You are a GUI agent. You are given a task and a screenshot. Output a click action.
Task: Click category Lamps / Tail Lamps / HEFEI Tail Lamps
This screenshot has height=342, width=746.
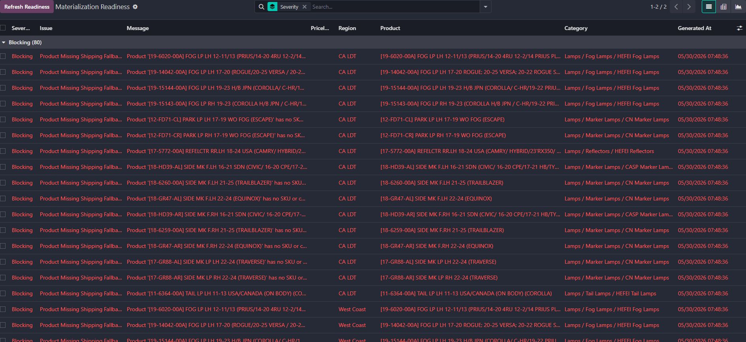pos(610,293)
